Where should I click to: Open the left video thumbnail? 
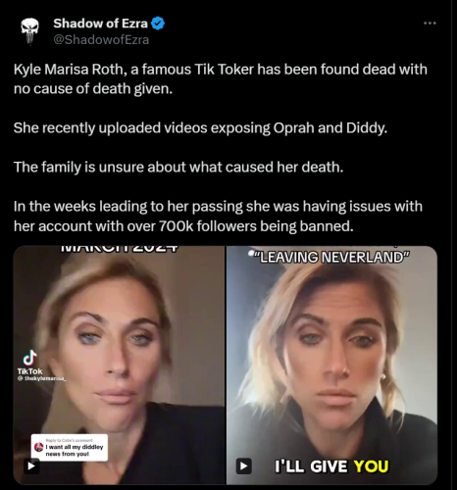coord(120,365)
